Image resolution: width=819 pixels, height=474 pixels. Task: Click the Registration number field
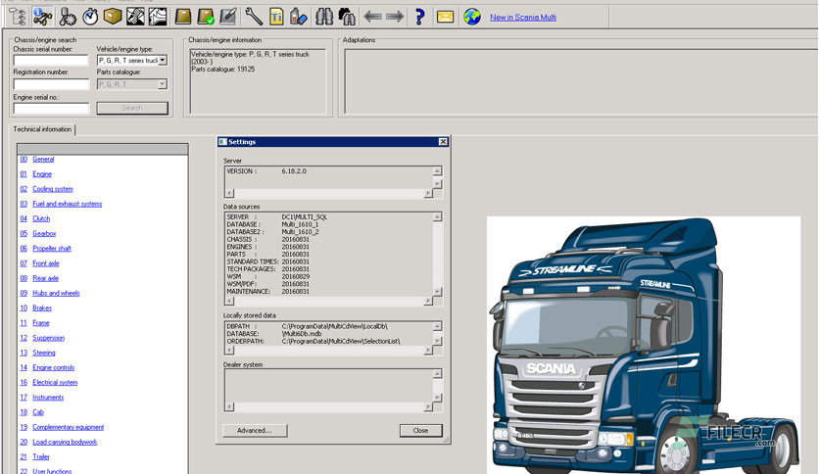tap(51, 84)
